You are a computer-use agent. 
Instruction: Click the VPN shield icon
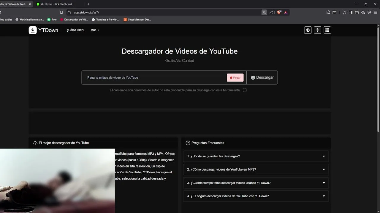(369, 12)
